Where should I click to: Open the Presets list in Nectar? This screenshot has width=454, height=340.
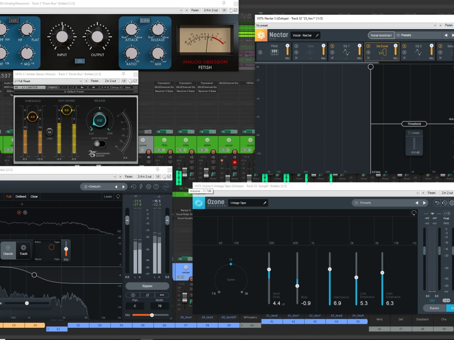tap(406, 35)
